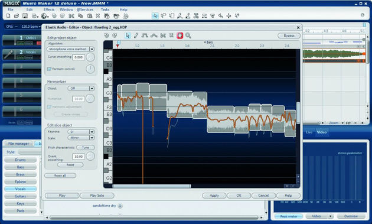Screen dimensions: 372x224
Task: Switch to the File manager tab
Action: tap(18, 144)
